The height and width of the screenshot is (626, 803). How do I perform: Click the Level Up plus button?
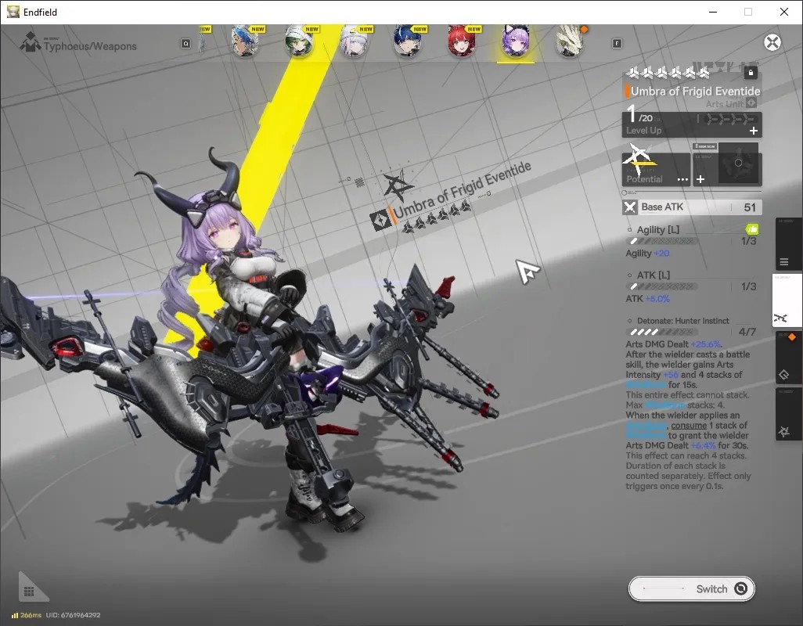coord(754,131)
